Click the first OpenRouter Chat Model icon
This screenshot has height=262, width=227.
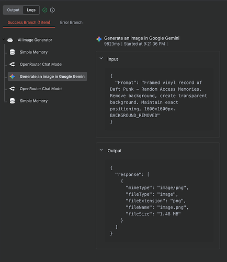click(x=12, y=65)
